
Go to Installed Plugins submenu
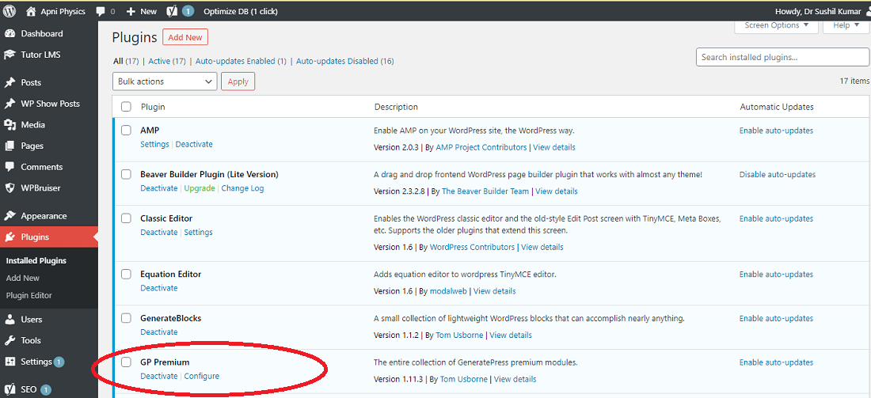tap(36, 261)
